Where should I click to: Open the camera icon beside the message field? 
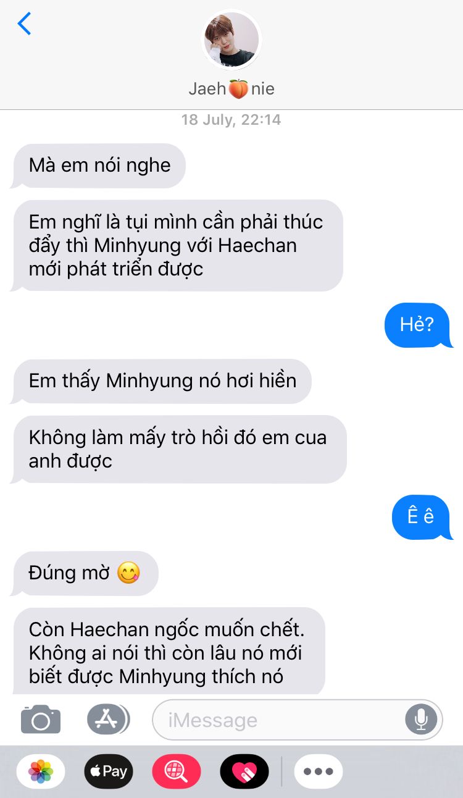(x=41, y=720)
